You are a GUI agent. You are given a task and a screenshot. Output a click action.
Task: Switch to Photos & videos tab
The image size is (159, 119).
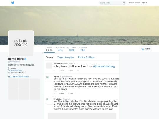pyautogui.click(x=86, y=57)
